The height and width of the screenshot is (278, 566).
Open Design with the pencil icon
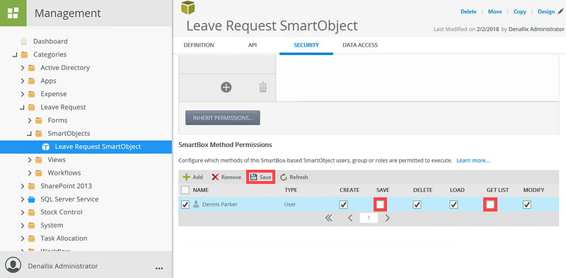[x=560, y=11]
